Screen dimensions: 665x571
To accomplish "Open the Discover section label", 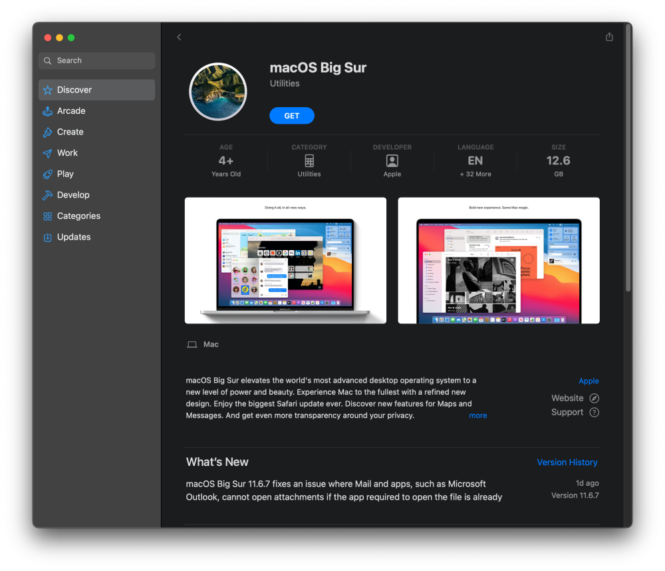I will (x=74, y=90).
